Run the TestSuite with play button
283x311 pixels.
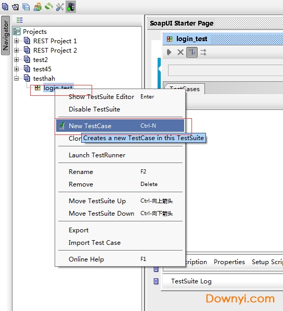[x=169, y=53]
